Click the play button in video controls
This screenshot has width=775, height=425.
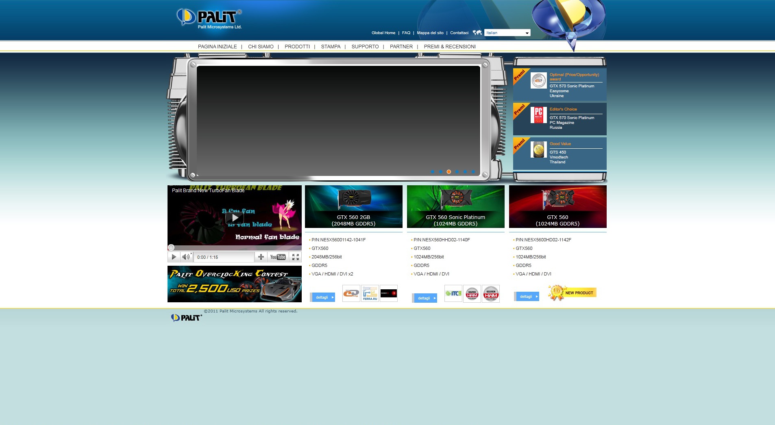(174, 257)
